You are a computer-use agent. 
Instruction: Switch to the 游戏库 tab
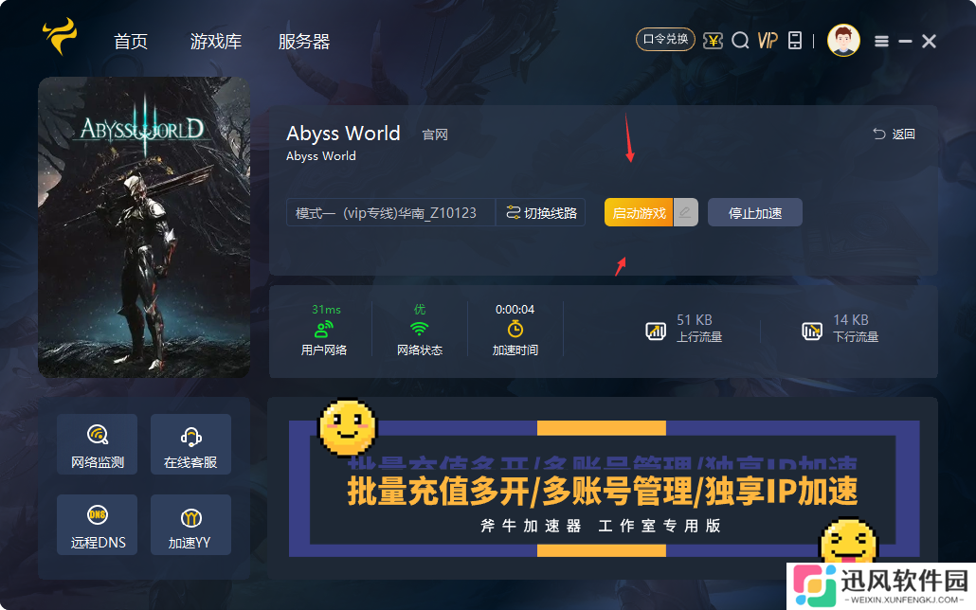(x=215, y=41)
